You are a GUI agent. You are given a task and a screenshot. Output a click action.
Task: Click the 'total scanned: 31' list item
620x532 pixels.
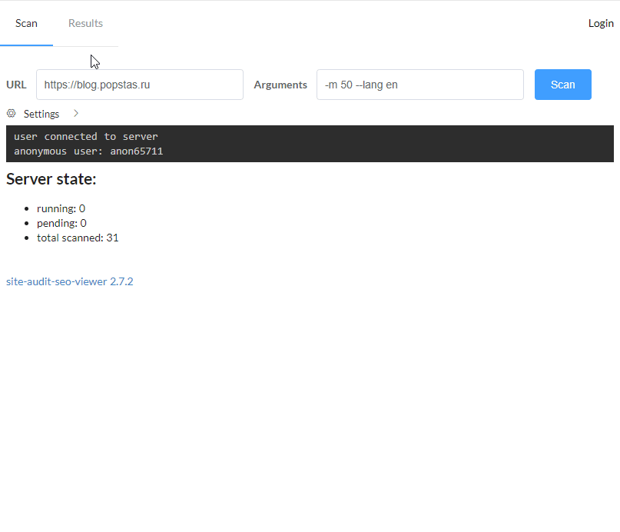click(x=78, y=238)
